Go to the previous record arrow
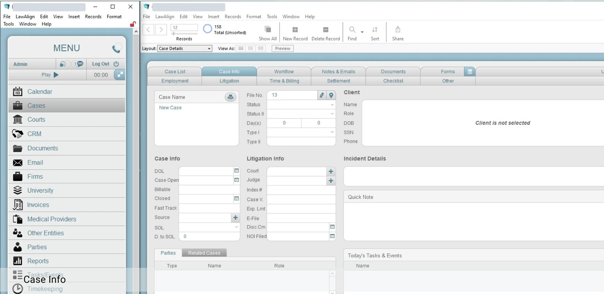 (x=148, y=30)
